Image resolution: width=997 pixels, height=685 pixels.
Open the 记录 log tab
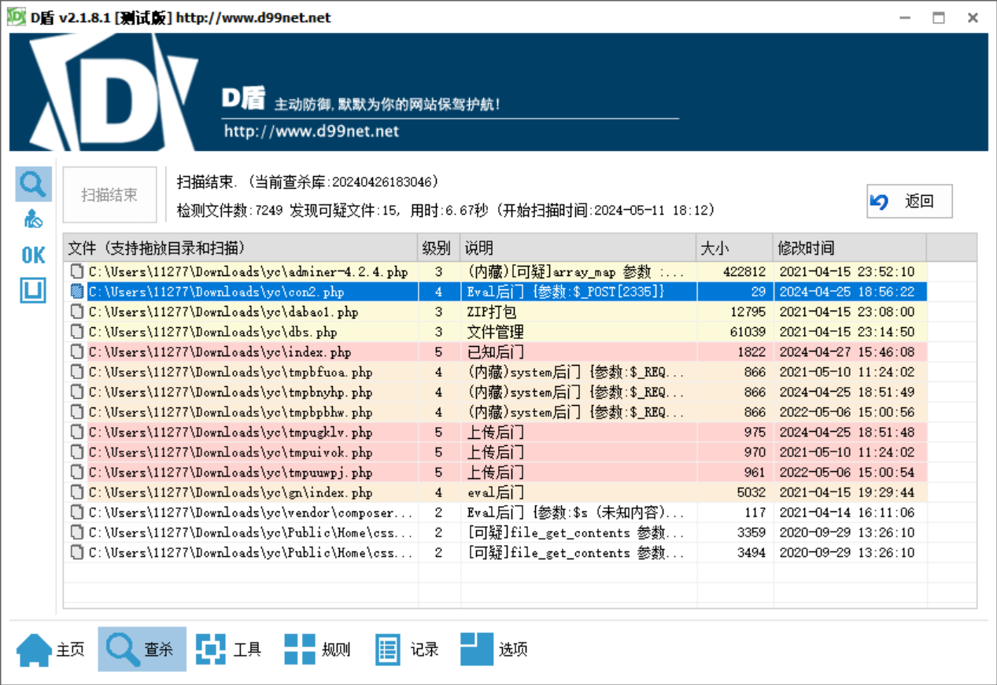(407, 650)
